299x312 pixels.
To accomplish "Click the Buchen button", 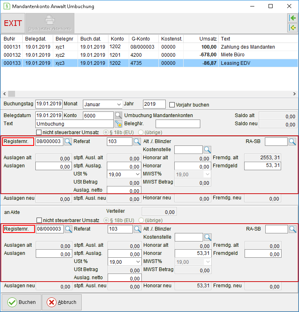I will click(x=22, y=302).
